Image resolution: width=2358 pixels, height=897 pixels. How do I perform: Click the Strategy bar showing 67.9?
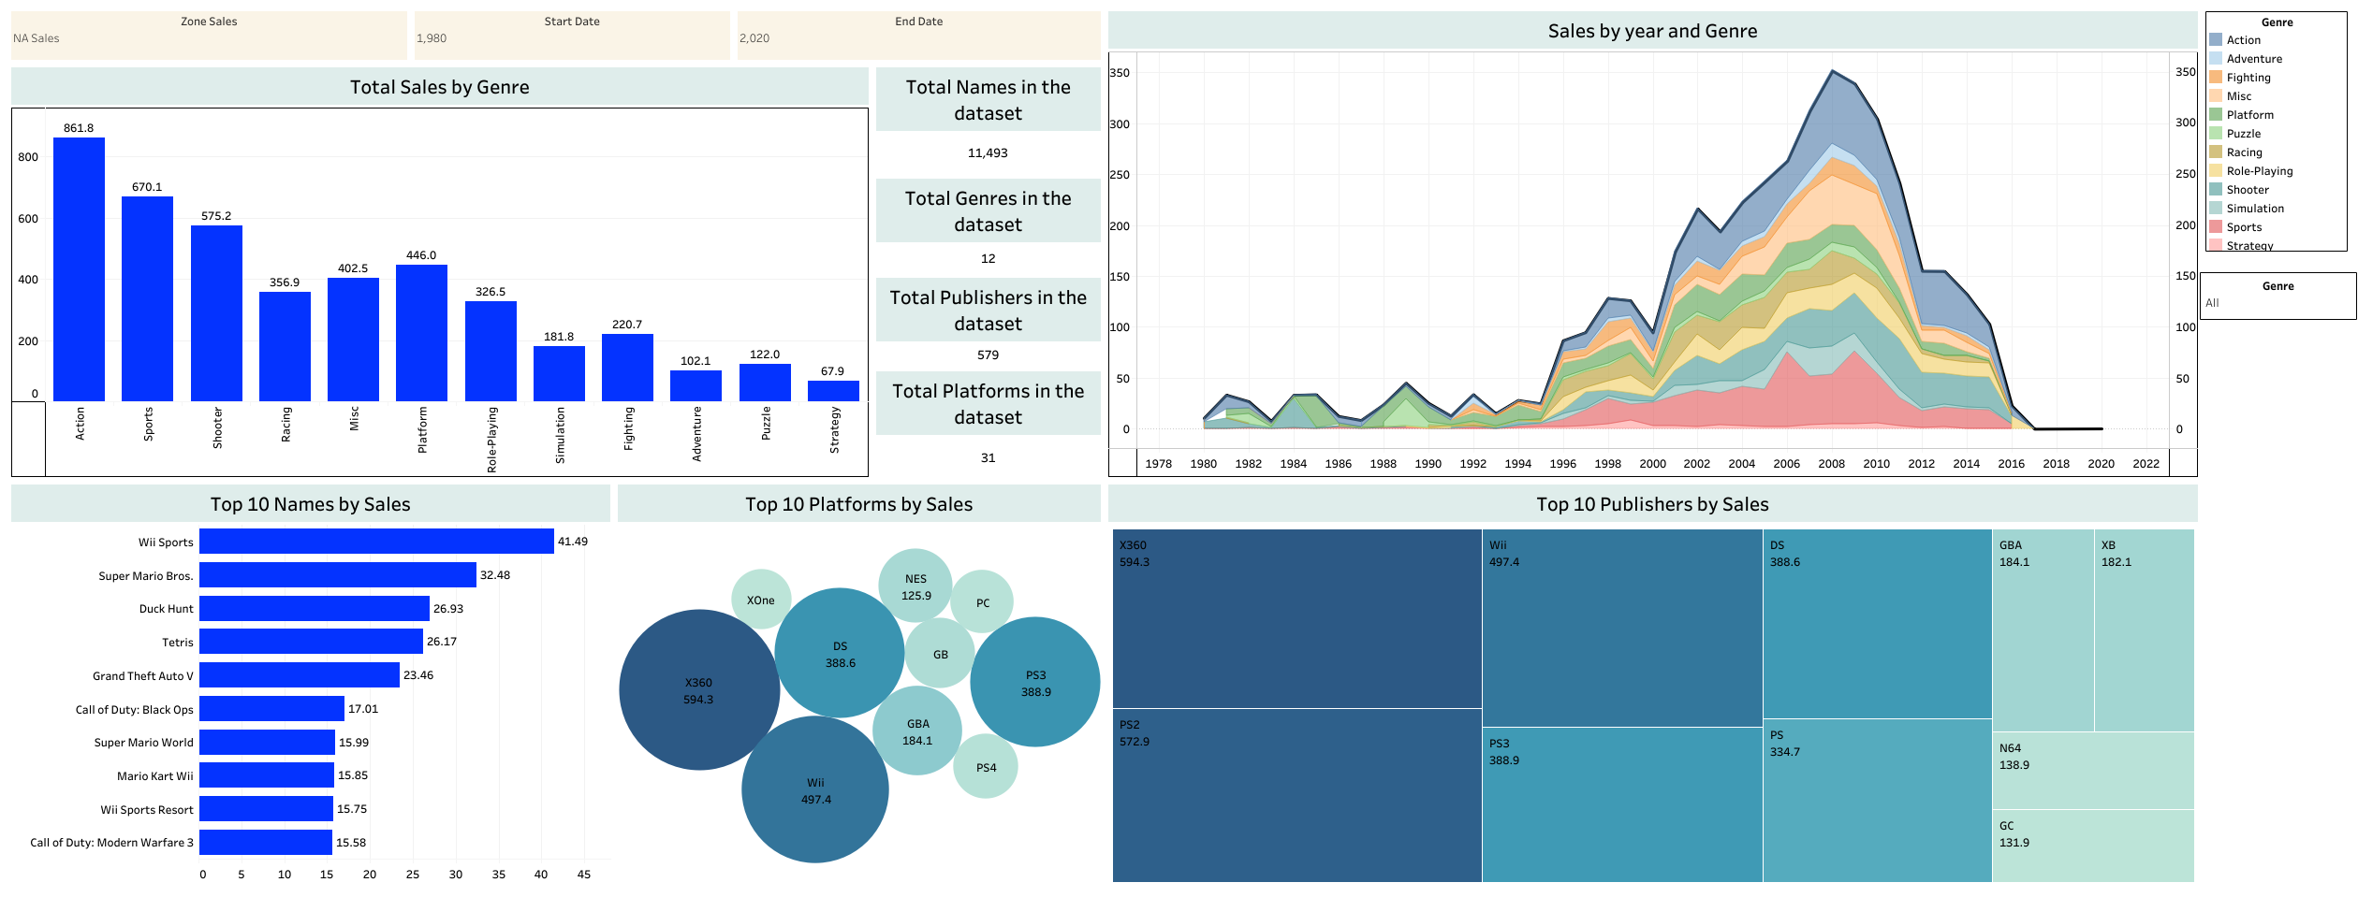point(833,391)
